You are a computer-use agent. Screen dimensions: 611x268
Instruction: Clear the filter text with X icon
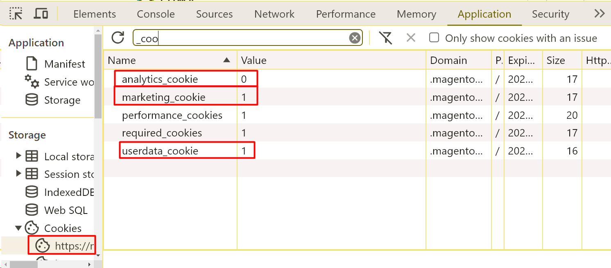[355, 38]
